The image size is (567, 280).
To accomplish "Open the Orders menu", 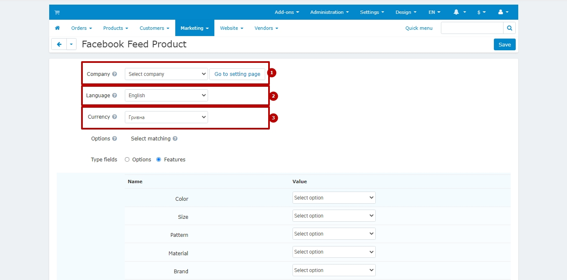I will tap(82, 28).
